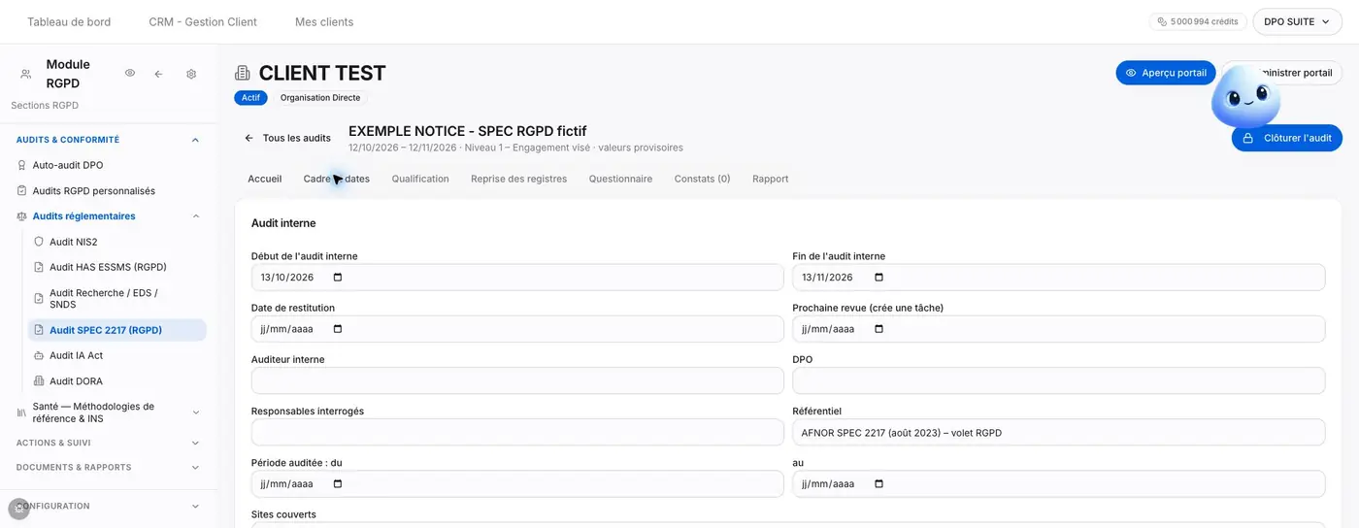Open calendar picker for Fin de l'audit interne
Viewport: 1359px width, 528px height.
(879, 278)
